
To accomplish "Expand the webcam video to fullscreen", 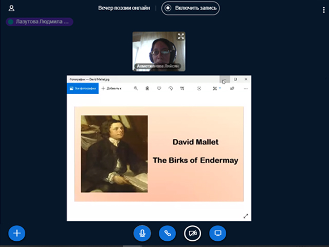I will pos(180,37).
